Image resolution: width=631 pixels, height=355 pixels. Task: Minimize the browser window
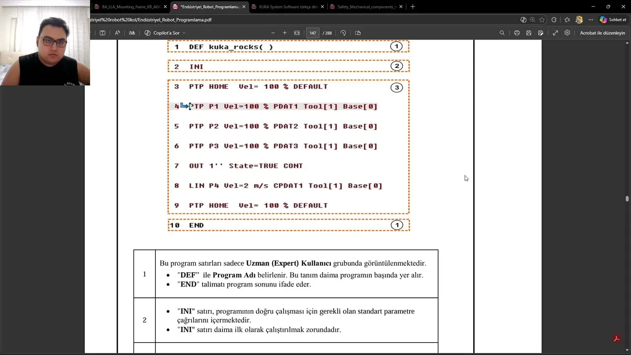tap(593, 6)
